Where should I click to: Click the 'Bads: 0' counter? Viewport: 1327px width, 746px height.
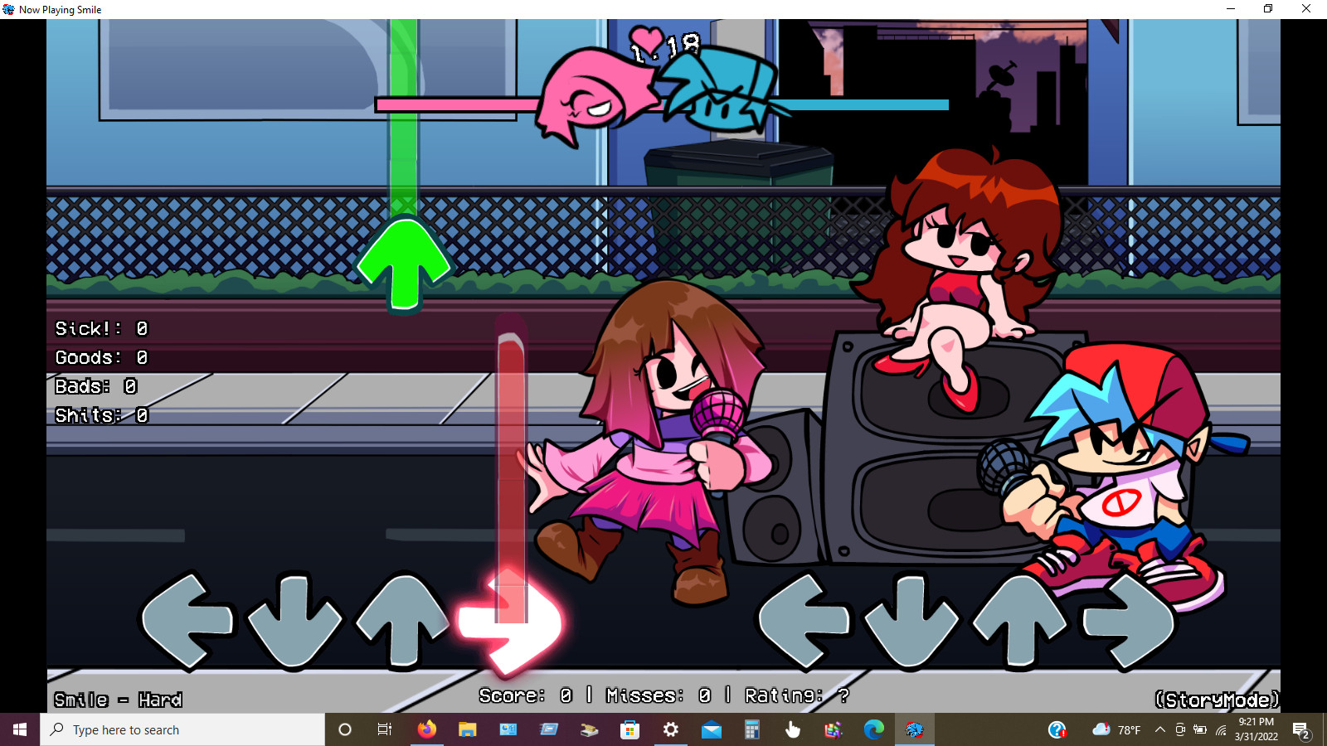(x=95, y=386)
